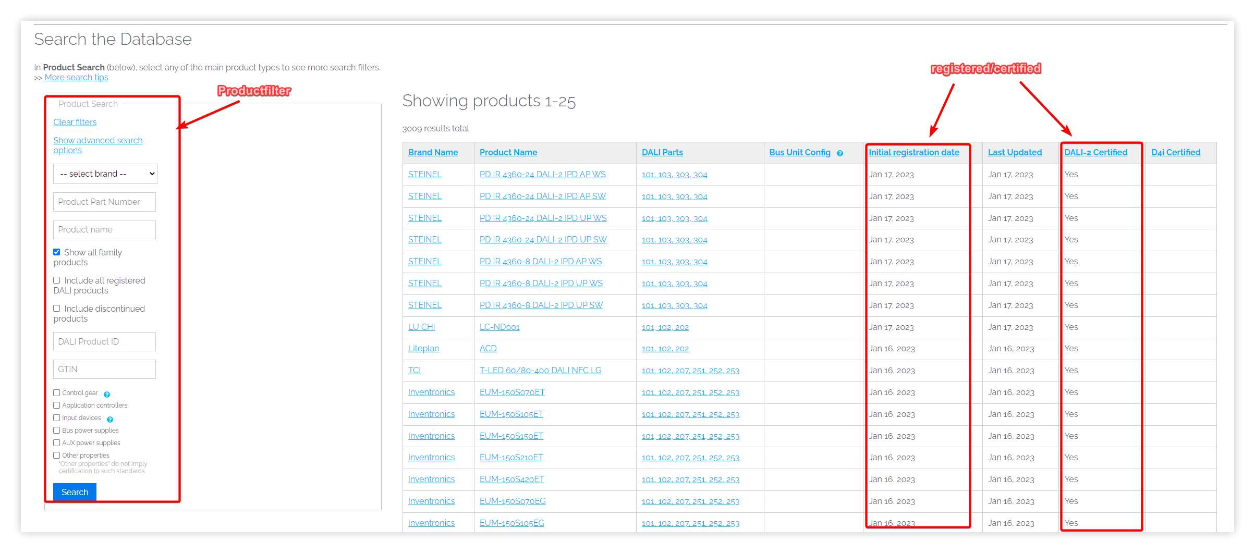
Task: Open product EUM-150S105EG
Action: [512, 523]
